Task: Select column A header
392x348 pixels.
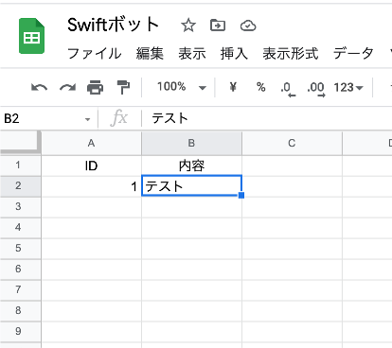Action: tap(91, 143)
